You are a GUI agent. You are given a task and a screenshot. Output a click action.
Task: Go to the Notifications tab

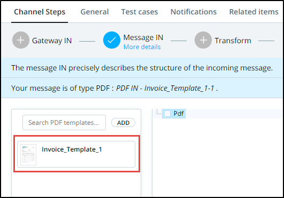194,12
